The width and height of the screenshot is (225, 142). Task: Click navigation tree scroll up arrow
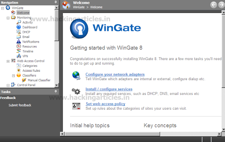coord(57,8)
